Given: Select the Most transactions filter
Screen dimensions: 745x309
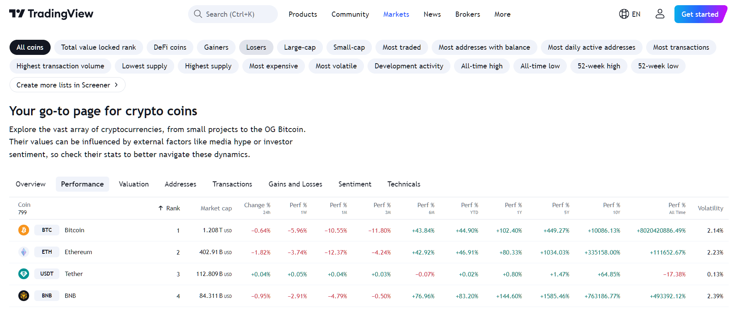Looking at the screenshot, I should point(681,47).
